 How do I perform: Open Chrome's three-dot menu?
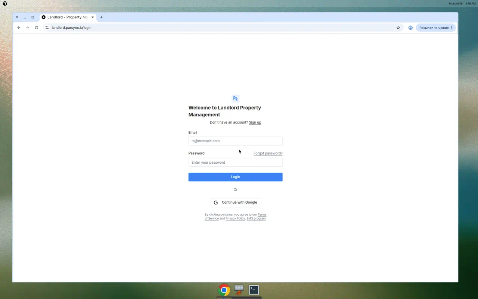[452, 28]
